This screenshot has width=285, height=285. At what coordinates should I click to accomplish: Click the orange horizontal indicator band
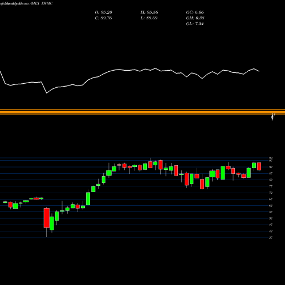142,112
